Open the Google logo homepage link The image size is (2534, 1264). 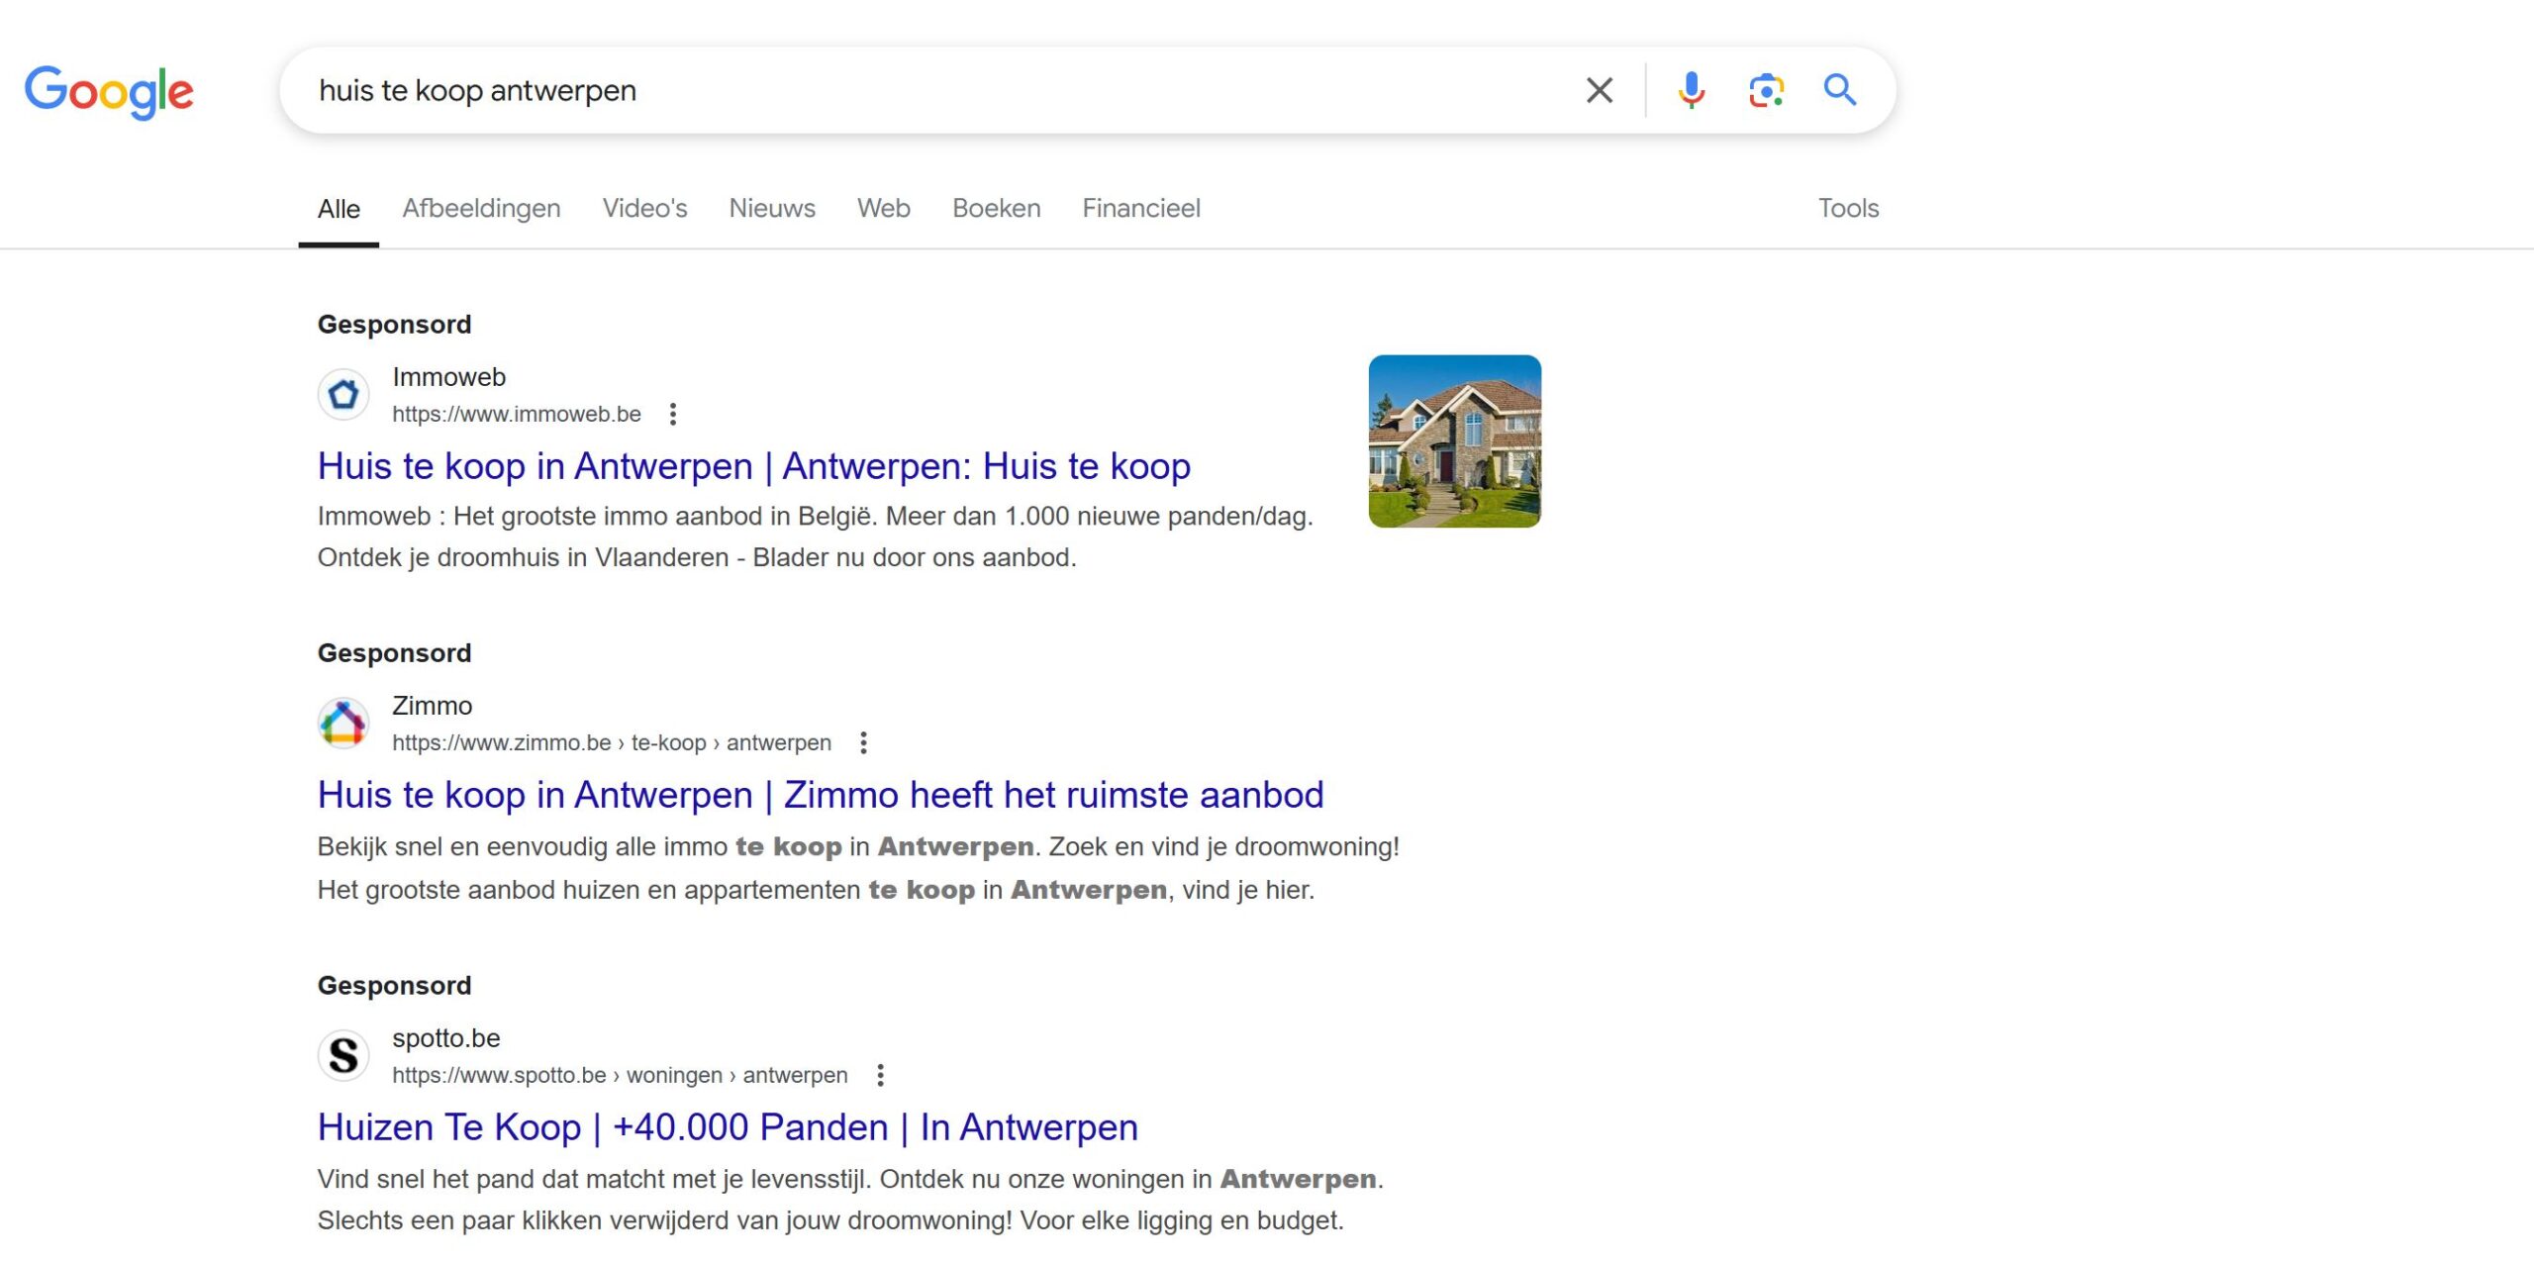coord(109,92)
